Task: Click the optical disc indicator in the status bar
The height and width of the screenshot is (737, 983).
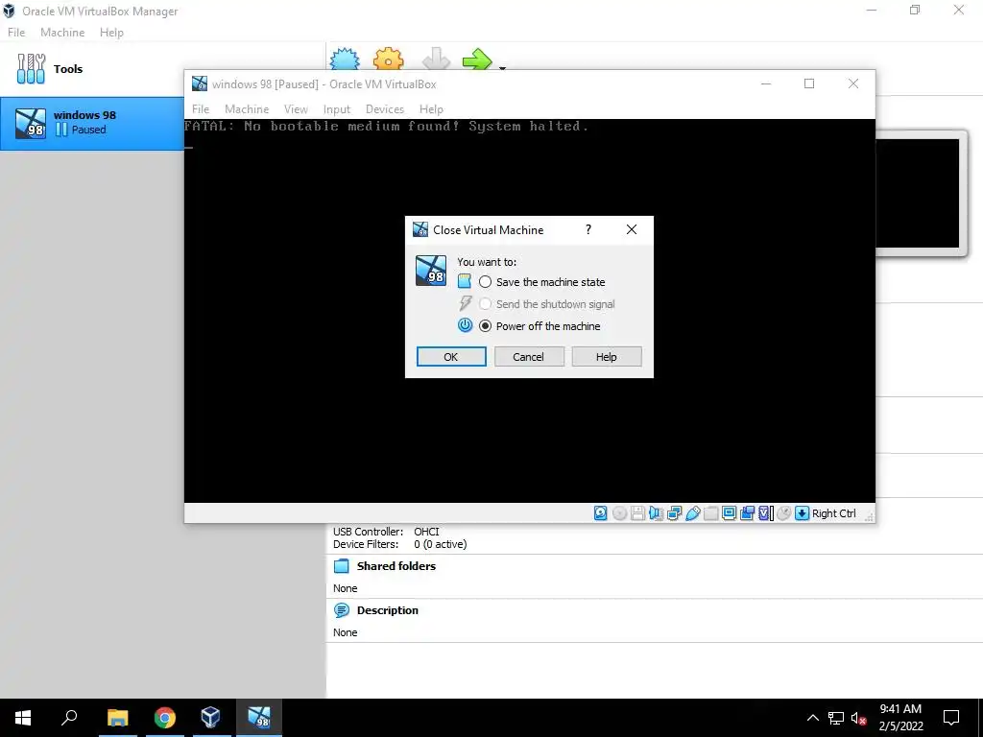Action: [619, 513]
